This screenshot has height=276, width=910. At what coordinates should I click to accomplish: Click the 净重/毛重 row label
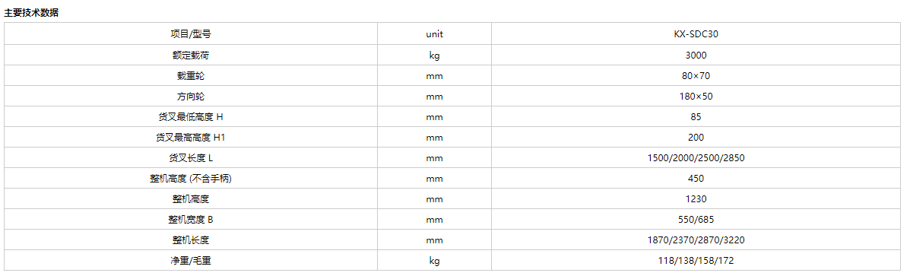[191, 261]
